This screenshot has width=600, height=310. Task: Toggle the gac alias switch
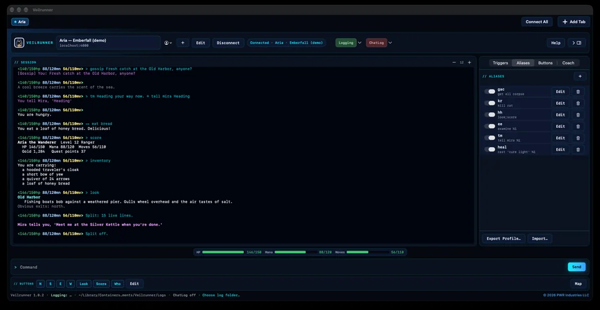point(489,92)
